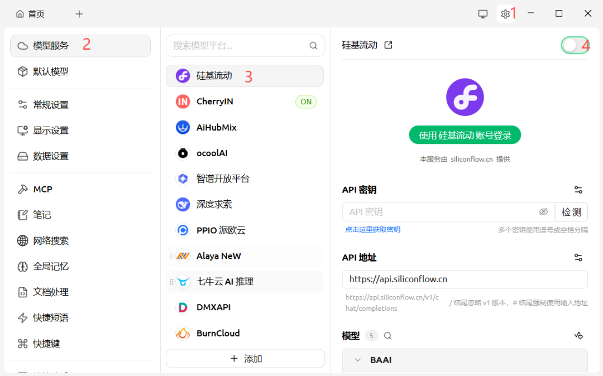Image resolution: width=603 pixels, height=376 pixels.
Task: Click the large 硅基流动 purple logo
Action: pos(465,97)
